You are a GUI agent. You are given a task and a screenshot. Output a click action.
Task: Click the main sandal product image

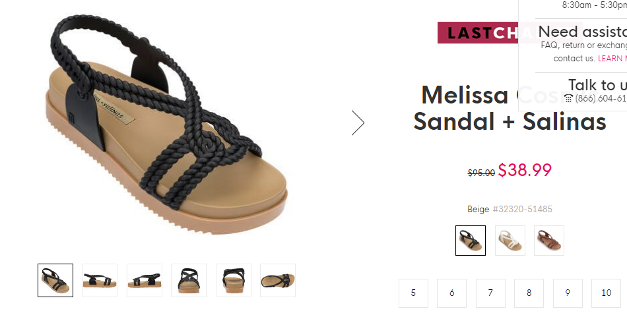(166, 125)
